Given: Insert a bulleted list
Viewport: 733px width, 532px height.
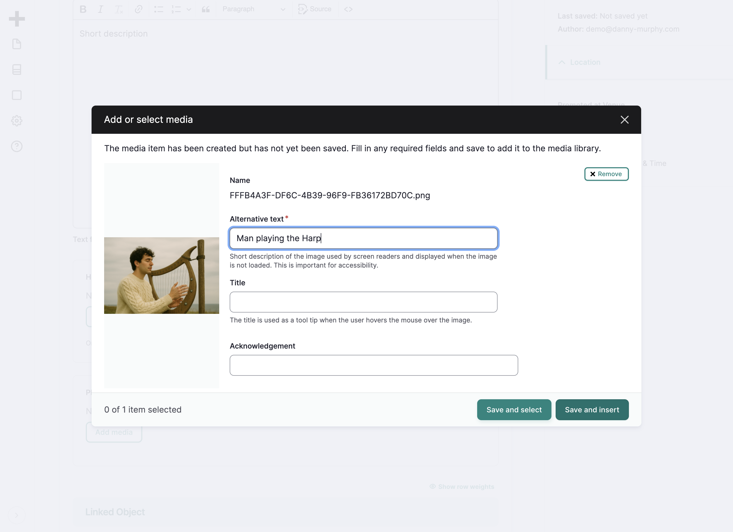Looking at the screenshot, I should (158, 9).
